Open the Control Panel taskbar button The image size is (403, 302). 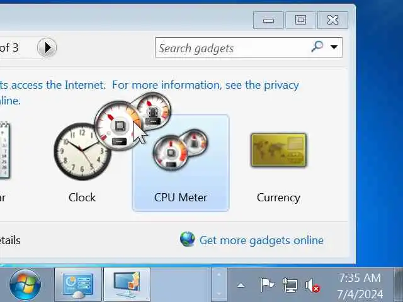pos(78,284)
